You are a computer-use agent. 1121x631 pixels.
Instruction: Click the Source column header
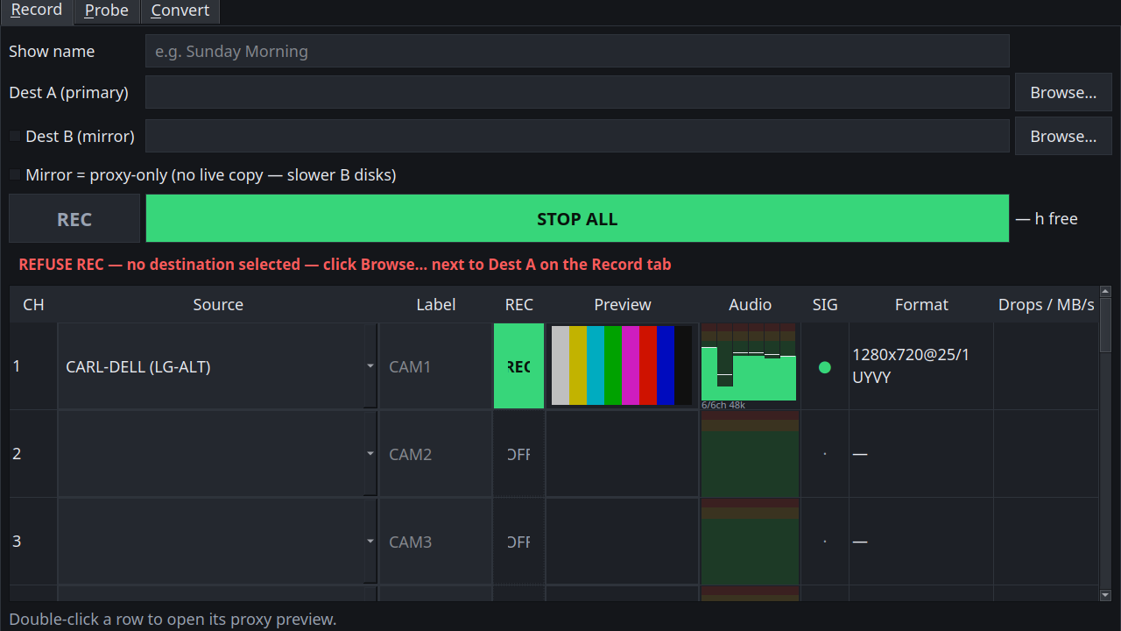218,304
